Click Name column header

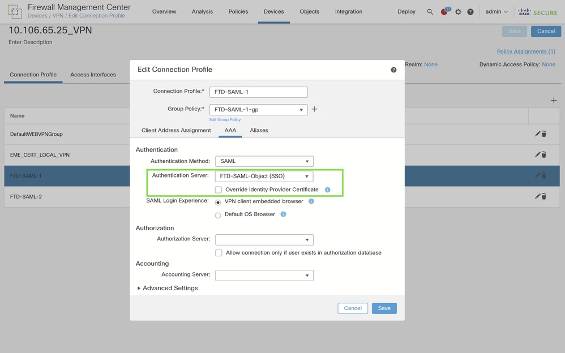click(x=18, y=115)
